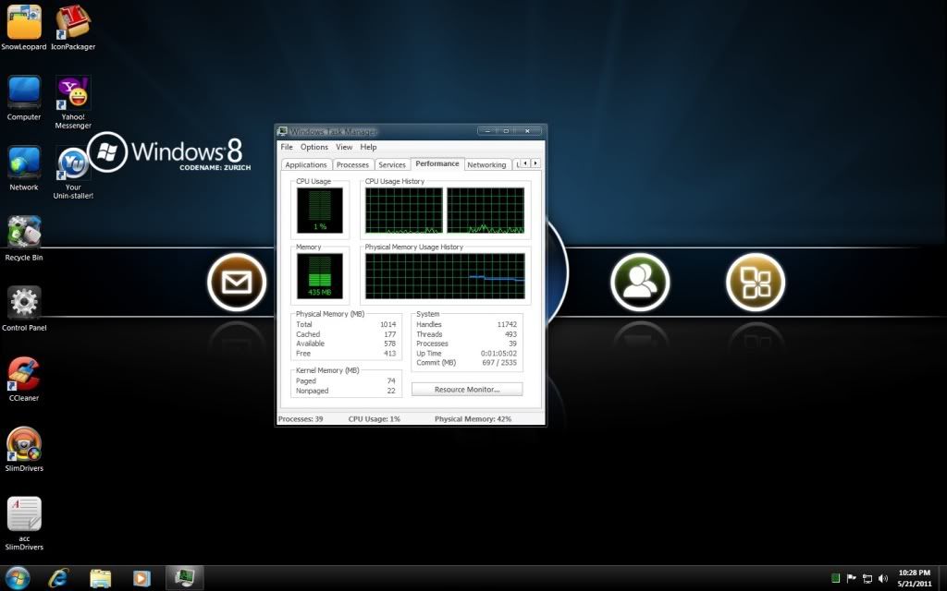The width and height of the screenshot is (947, 591).
Task: Click the tab strip right scroll arrow
Action: point(535,163)
